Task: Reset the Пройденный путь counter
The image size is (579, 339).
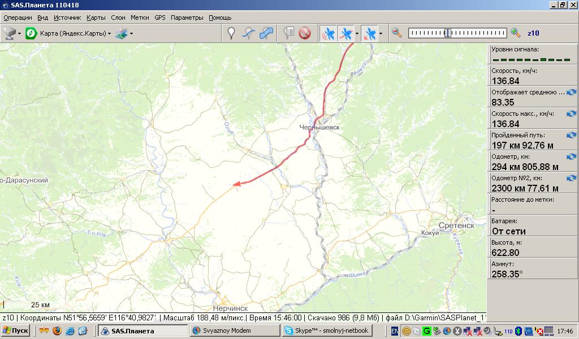Action: click(571, 135)
